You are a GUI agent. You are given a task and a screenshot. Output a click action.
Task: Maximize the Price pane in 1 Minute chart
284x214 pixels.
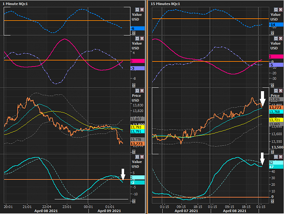137,91
